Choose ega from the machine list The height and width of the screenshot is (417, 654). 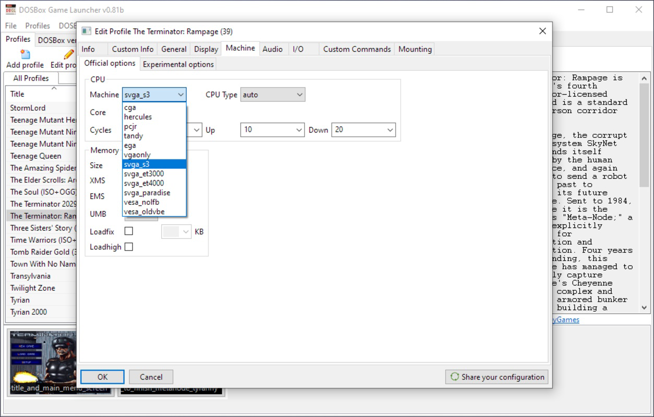click(x=154, y=145)
